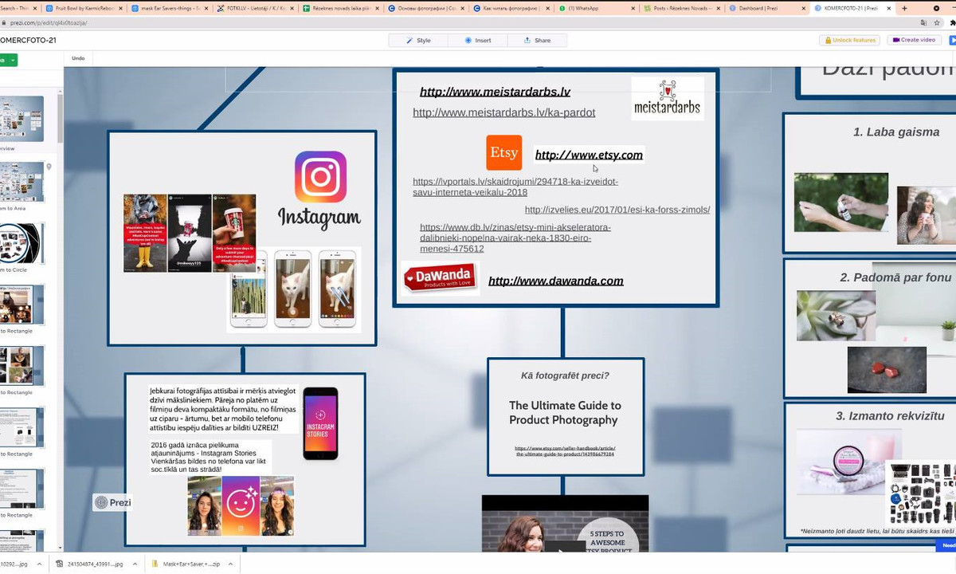This screenshot has height=574, width=956.
Task: Switch to the FOTKI.LV browser tab
Action: 255,8
